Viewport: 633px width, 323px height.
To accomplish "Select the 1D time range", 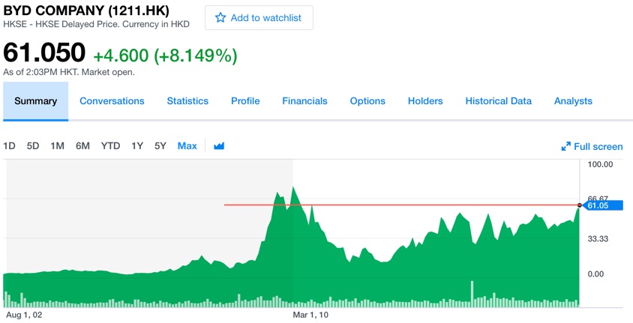I will 9,146.
